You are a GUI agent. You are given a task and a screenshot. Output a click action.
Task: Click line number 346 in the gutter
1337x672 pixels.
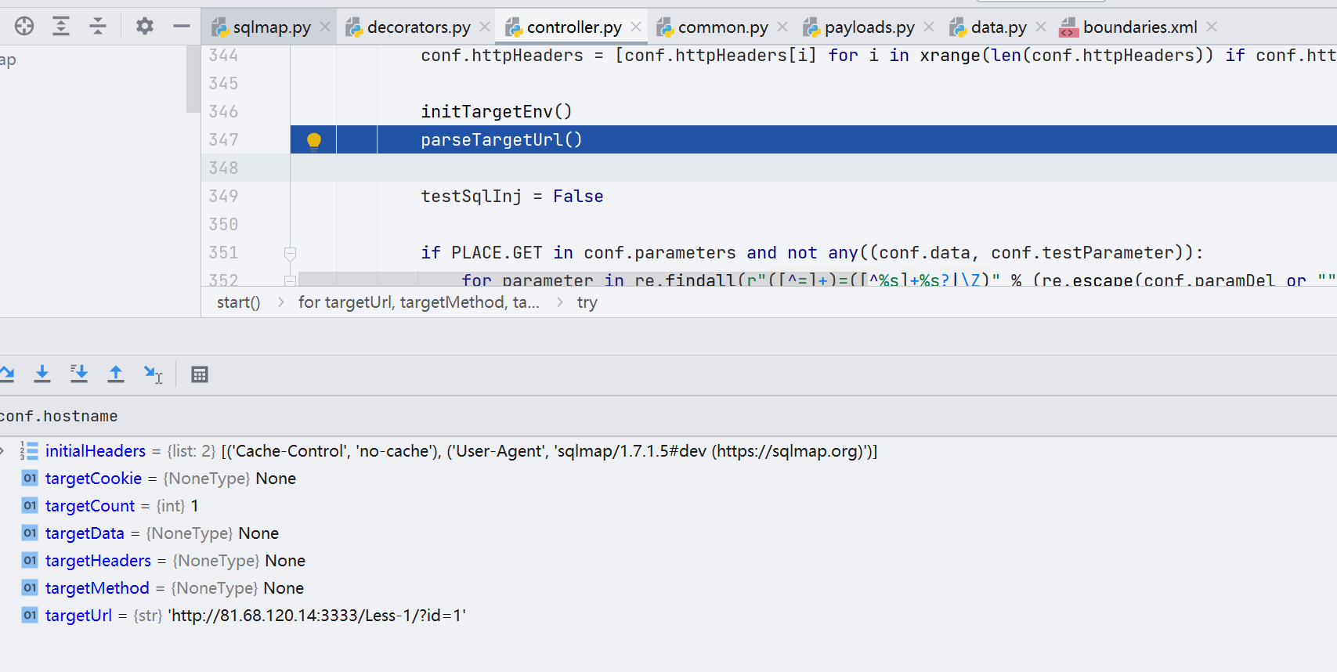[223, 112]
